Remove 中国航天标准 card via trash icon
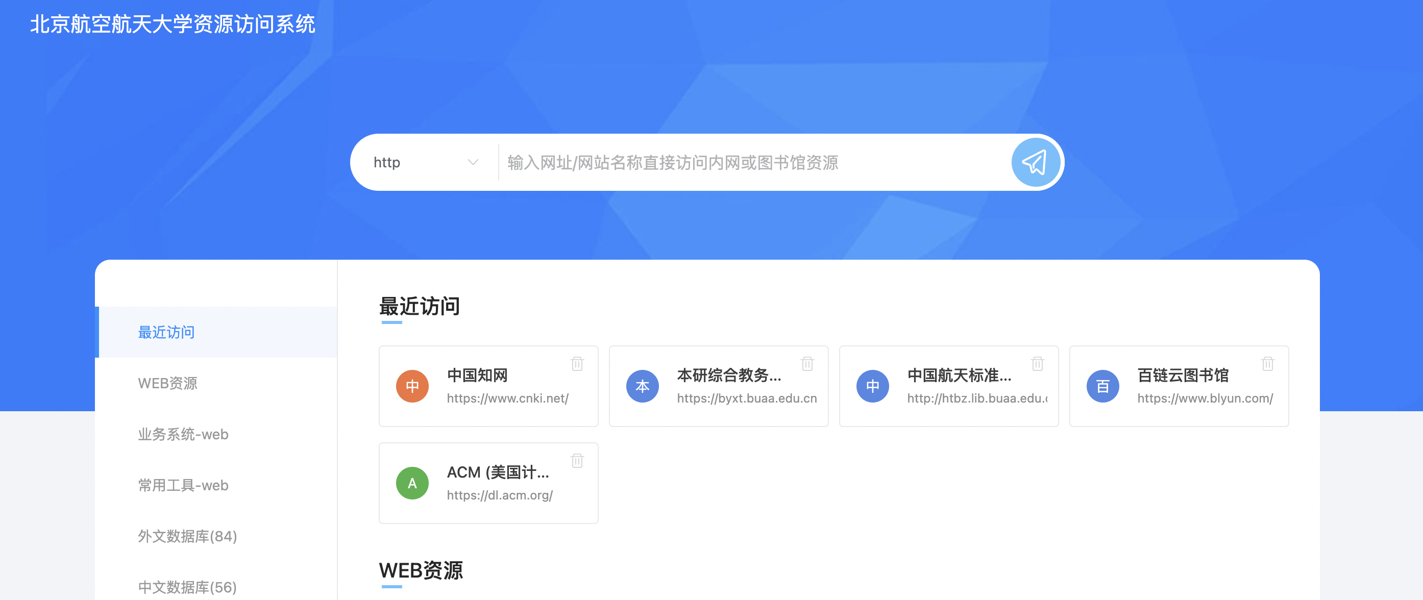 (x=1037, y=364)
